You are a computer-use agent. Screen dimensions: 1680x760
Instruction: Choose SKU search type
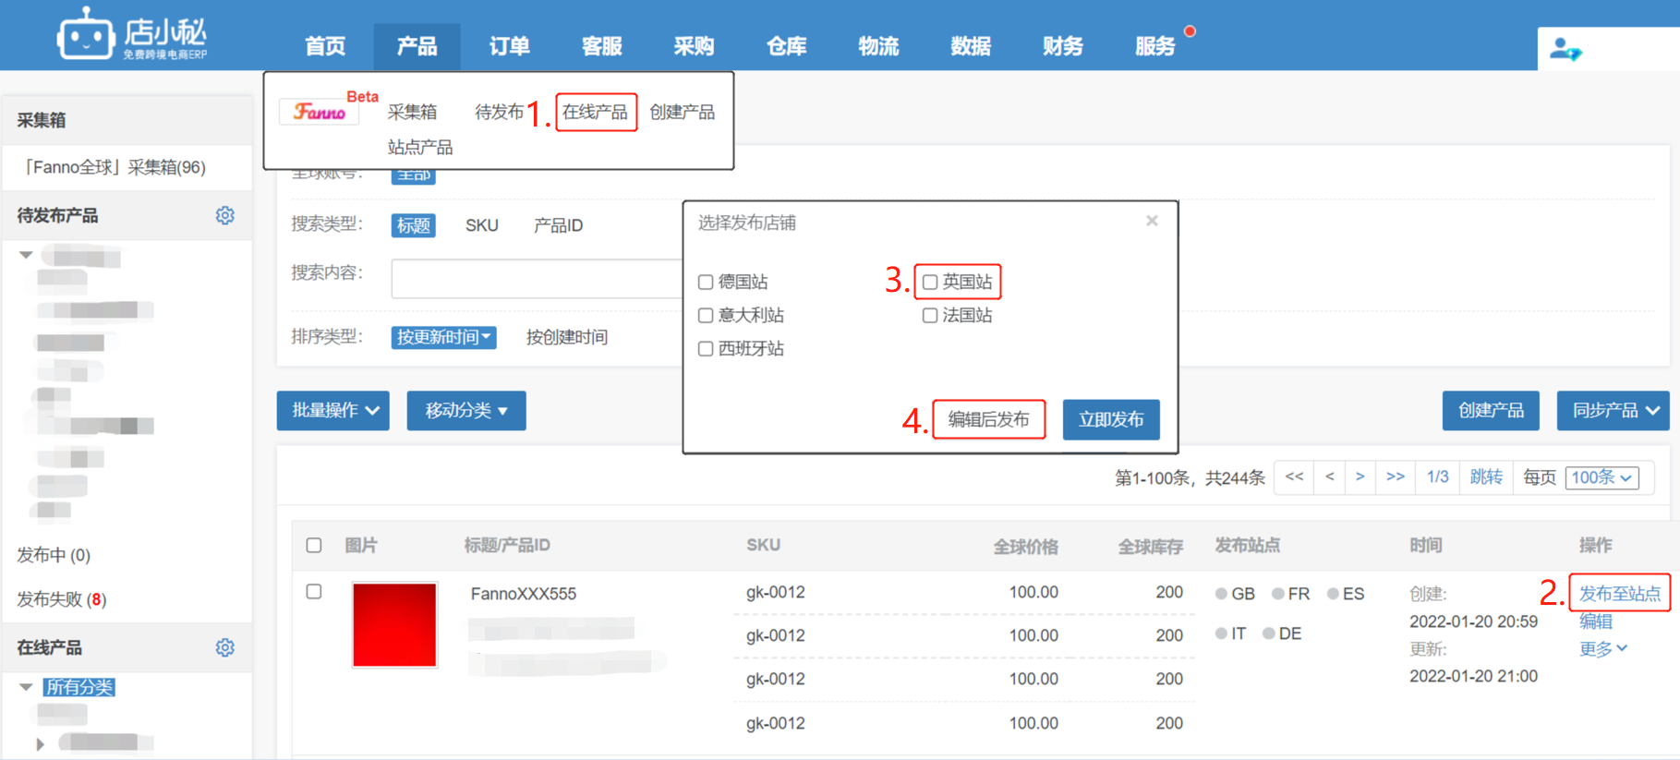tap(482, 225)
